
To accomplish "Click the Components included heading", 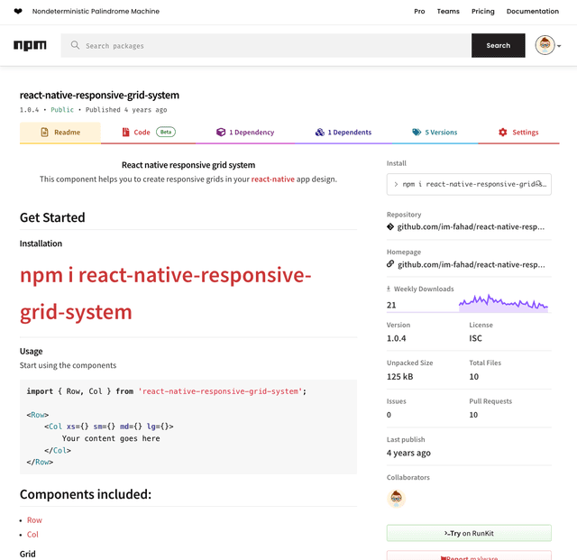I will tap(86, 494).
